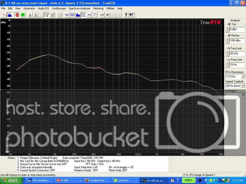Decrease dB Bottom with down arrow
The width and height of the screenshot is (246, 184).
pos(228,42)
